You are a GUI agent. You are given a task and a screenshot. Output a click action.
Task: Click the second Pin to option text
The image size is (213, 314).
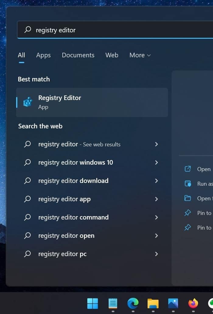[204, 227]
